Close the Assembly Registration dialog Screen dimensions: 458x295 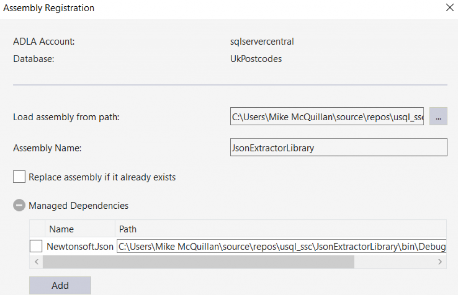[449, 8]
